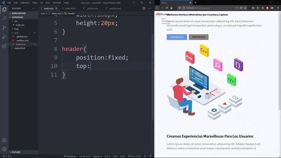Open _medios.scss in the explorer
Image resolution: width=281 pixels, height=158 pixels.
(22, 40)
